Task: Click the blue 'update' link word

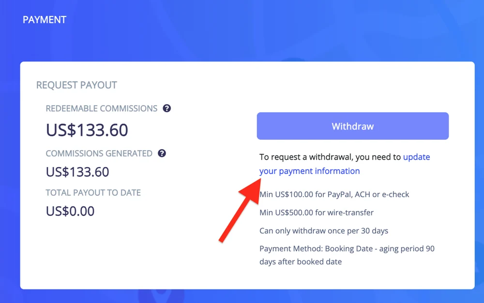Action: coord(416,157)
